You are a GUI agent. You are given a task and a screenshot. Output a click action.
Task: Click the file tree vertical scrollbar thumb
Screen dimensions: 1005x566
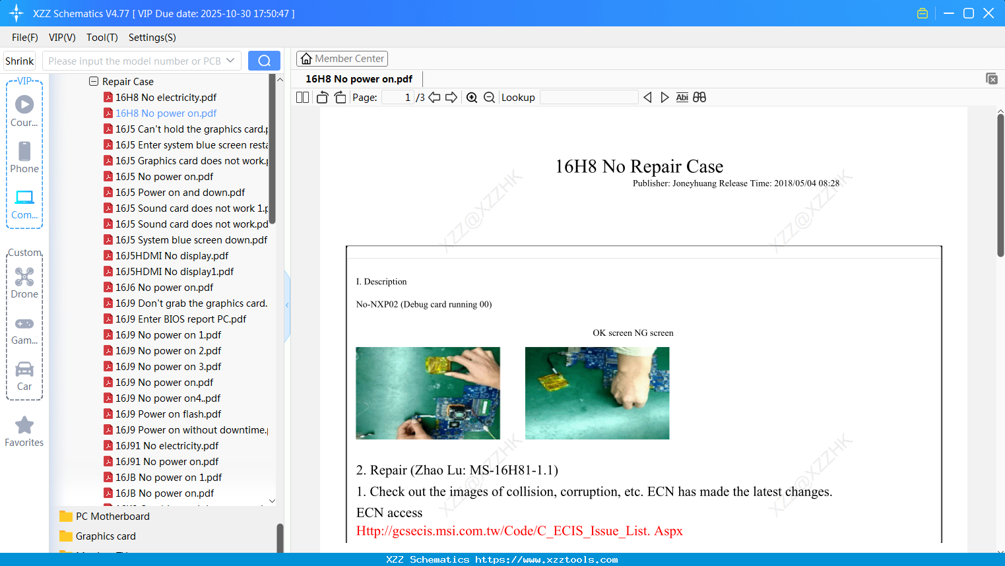tap(272, 148)
